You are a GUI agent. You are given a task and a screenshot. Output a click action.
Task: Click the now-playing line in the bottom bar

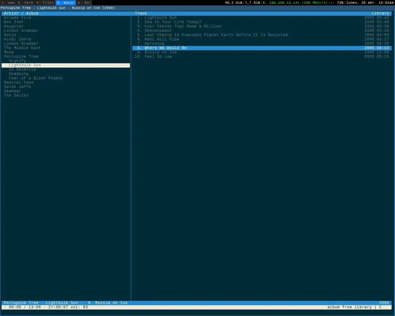click(197, 303)
